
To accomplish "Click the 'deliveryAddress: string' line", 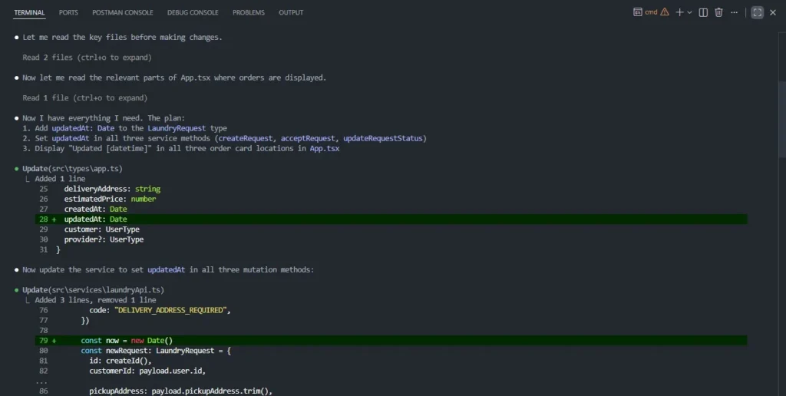I will [112, 189].
